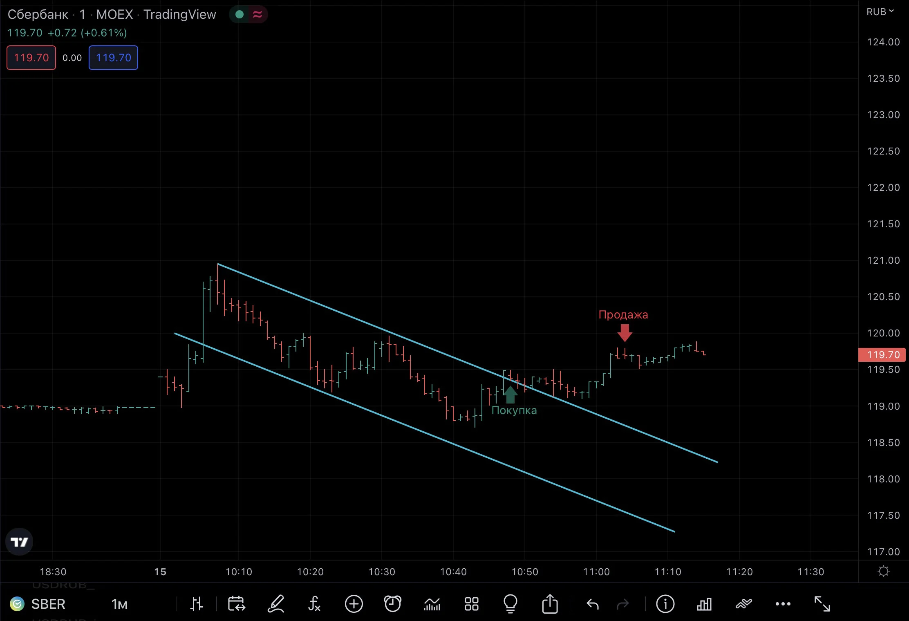Select the Покупка buy annotation label
This screenshot has width=909, height=621.
pyautogui.click(x=514, y=410)
